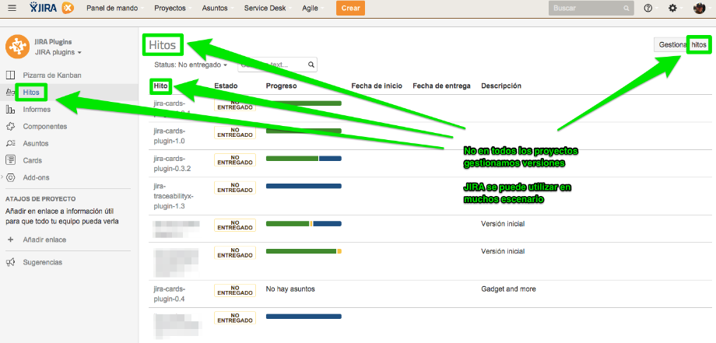
Task: Click progress bar of jira-traceabilityx-plugin-1.3
Action: [304, 186]
